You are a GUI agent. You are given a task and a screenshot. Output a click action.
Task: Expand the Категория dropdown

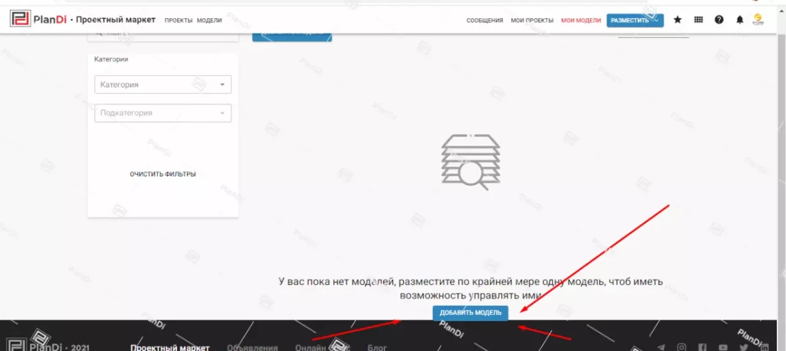pos(163,84)
